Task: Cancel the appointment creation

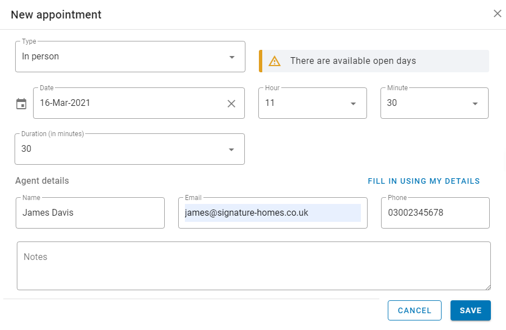Action: 414,310
